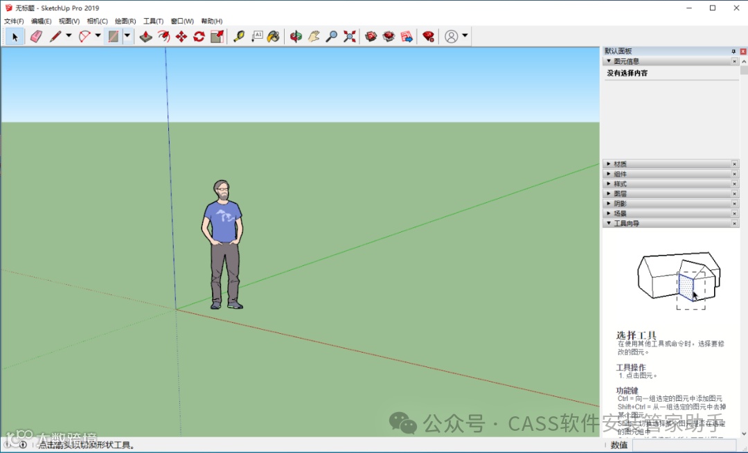Close the 组件 panel section
The image size is (748, 453).
click(735, 174)
